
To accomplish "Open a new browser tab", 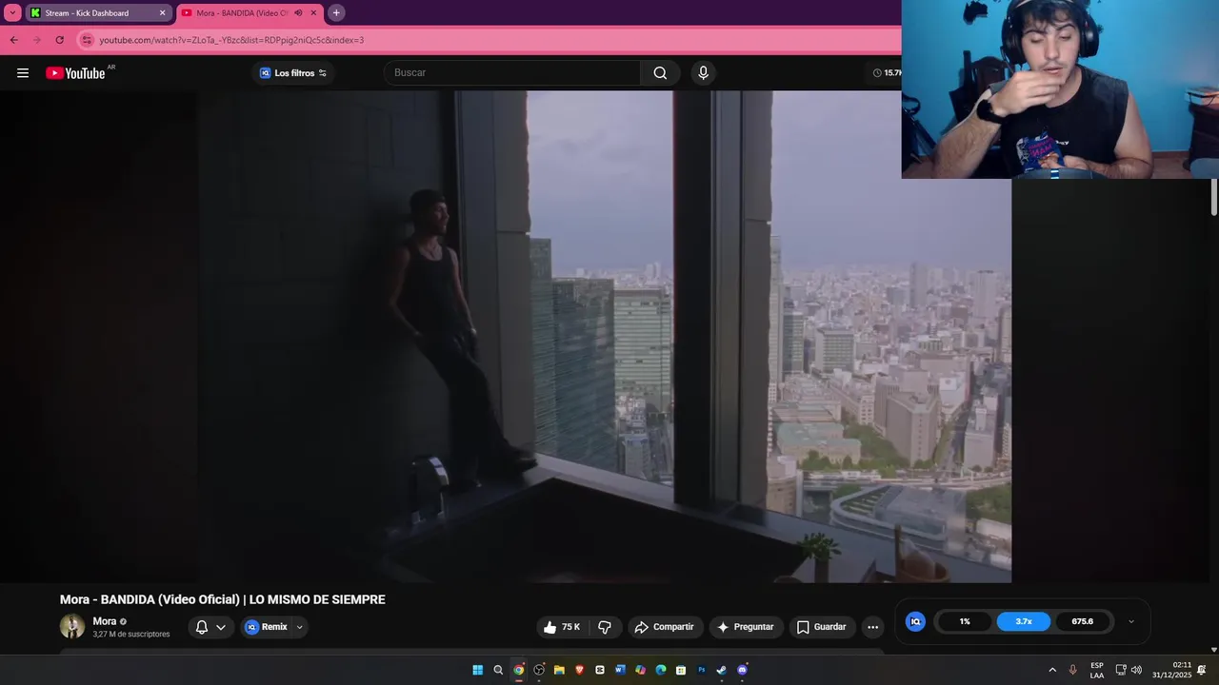I will click(336, 13).
